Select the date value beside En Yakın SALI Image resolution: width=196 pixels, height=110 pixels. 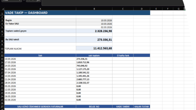(94, 24)
